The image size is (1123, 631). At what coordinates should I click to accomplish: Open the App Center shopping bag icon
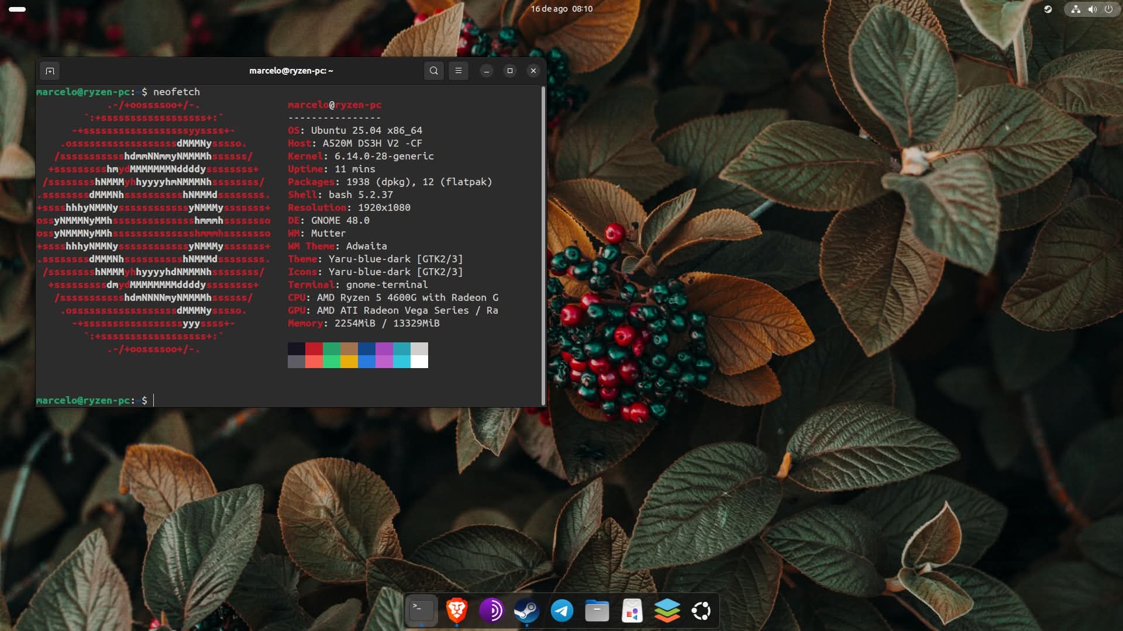632,611
